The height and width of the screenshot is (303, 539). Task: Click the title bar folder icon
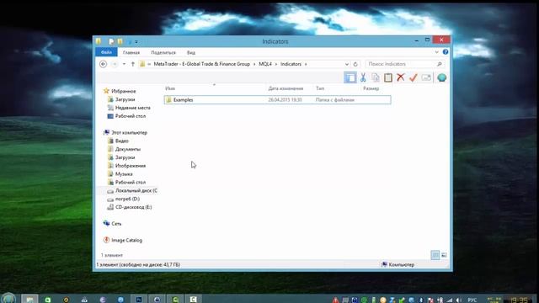[99, 41]
